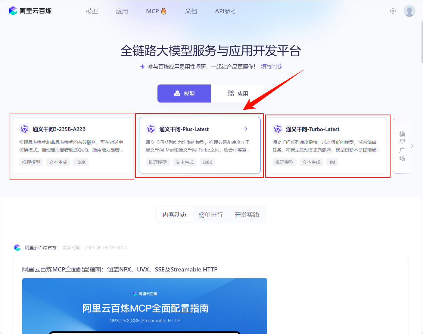Click the 全链路大模型服务与应用开发平台 heading
The image size is (423, 334).
click(211, 51)
